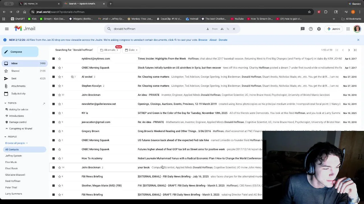Click the search magnifier icon
This screenshot has width=364, height=204.
point(109,29)
